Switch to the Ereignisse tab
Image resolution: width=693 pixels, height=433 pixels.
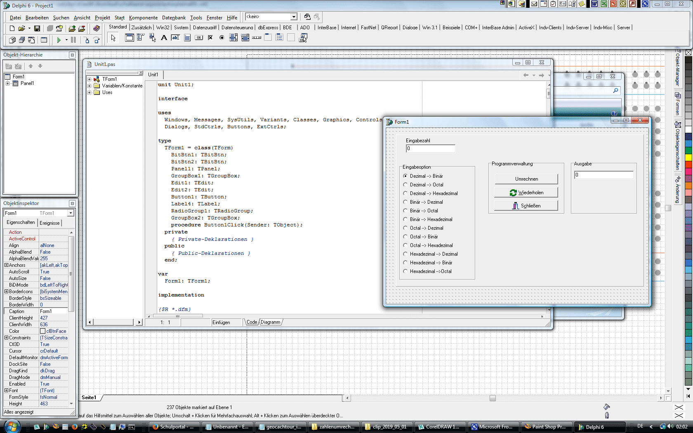pos(49,223)
